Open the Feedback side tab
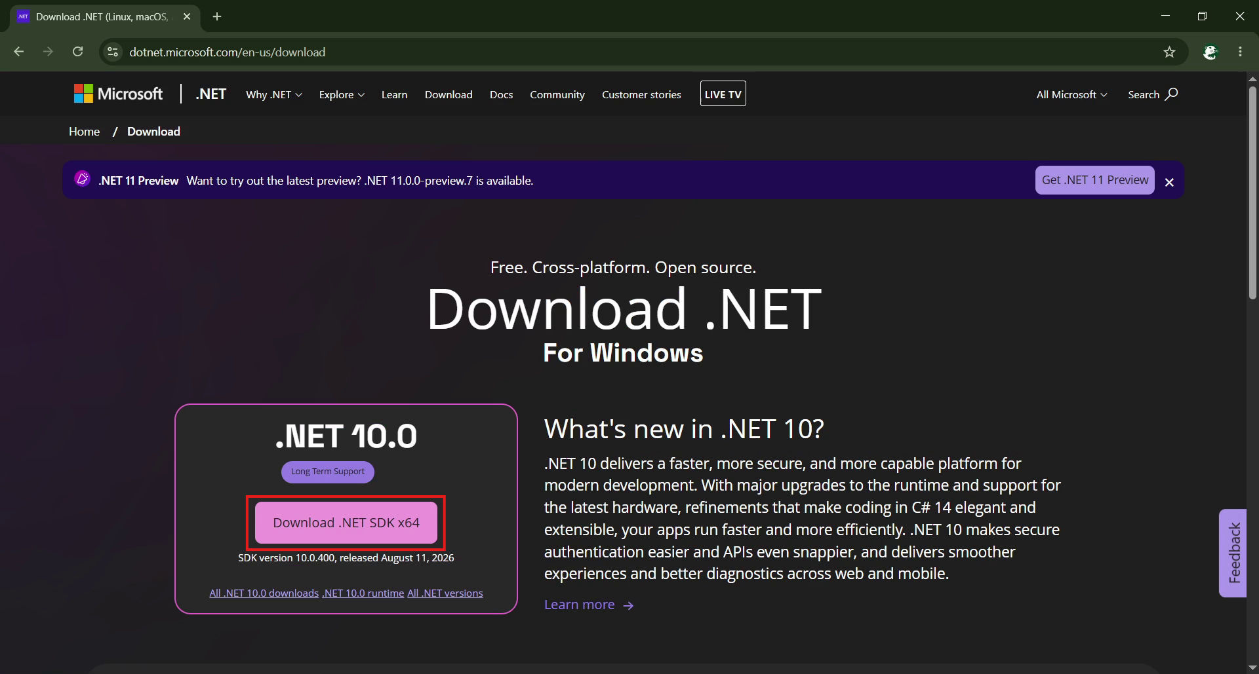 click(x=1233, y=553)
